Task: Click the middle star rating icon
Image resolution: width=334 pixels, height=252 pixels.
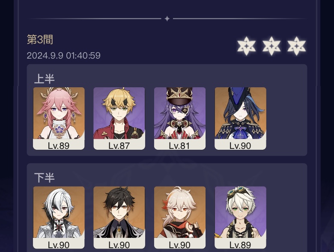Action: [x=271, y=46]
